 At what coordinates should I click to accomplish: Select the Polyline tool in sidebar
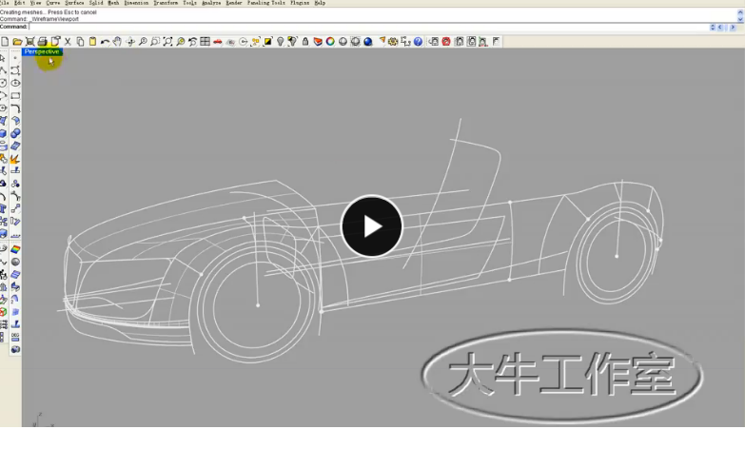[x=3, y=70]
